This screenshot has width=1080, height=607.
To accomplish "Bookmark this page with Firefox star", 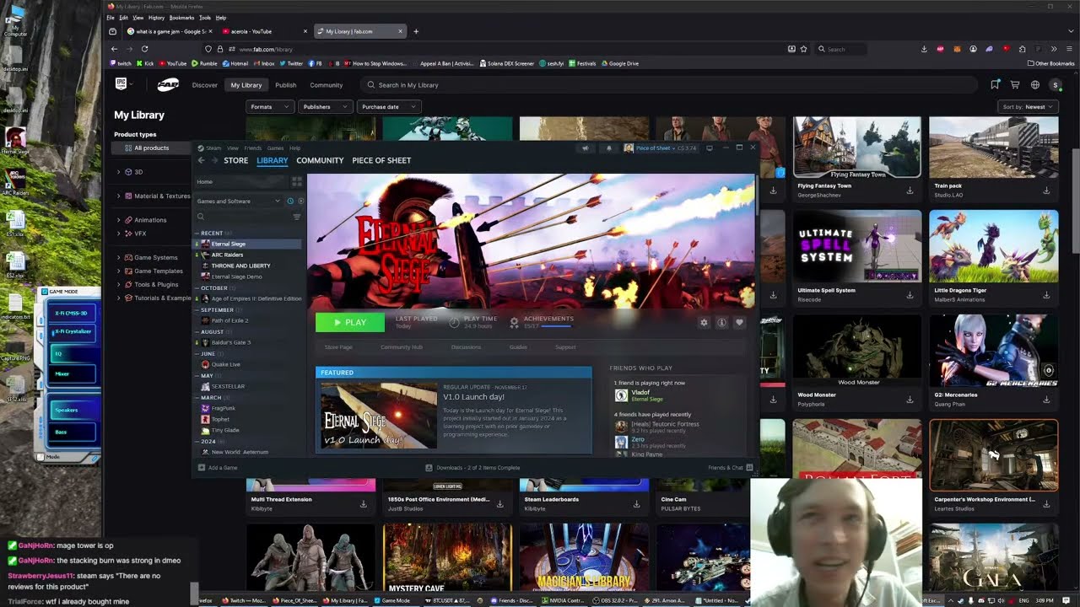I will (x=803, y=49).
